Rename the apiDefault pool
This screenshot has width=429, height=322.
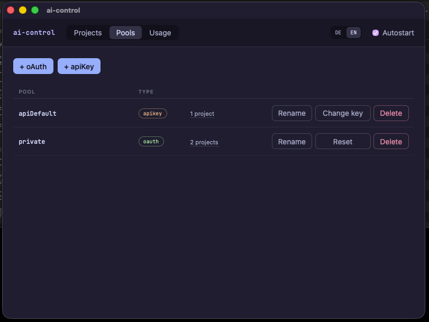[x=291, y=113]
